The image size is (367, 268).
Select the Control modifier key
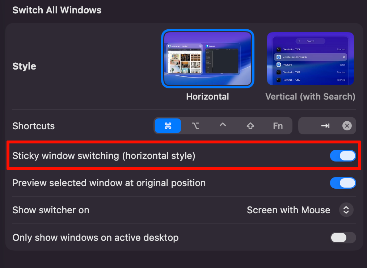tap(223, 126)
